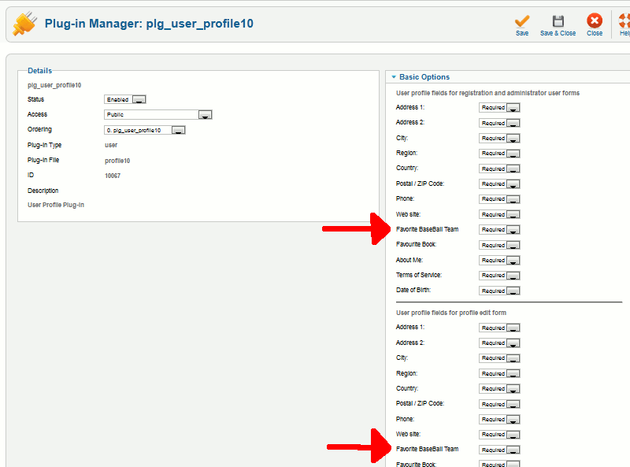Open registration Phone dropdown
This screenshot has height=467, width=630.
click(x=499, y=199)
